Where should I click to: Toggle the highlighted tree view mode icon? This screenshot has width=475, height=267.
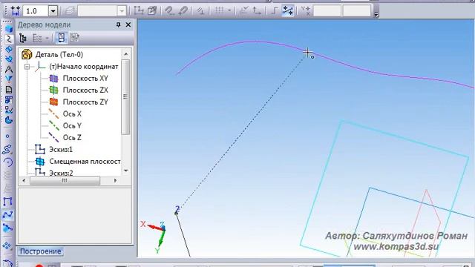pos(62,38)
